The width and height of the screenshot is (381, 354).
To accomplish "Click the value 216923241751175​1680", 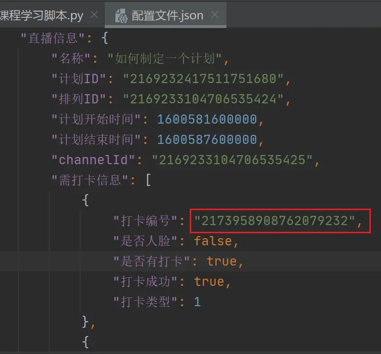I will click(203, 79).
